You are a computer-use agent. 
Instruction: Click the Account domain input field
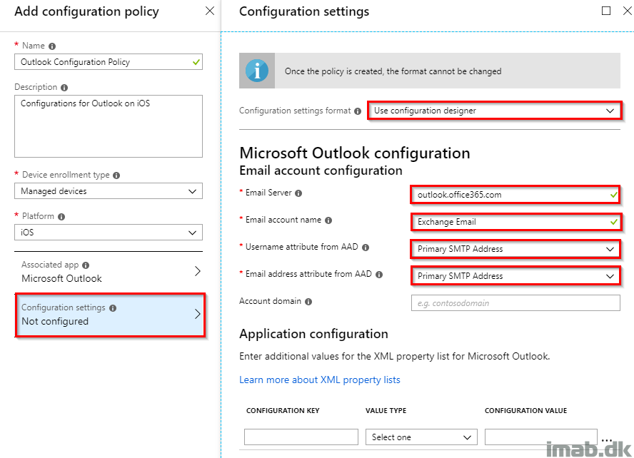tap(515, 303)
